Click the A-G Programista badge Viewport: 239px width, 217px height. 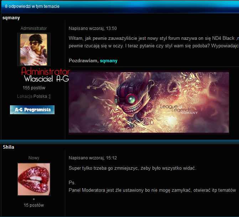coord(32,110)
